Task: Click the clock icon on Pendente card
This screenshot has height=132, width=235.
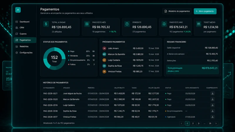Action: point(127,24)
